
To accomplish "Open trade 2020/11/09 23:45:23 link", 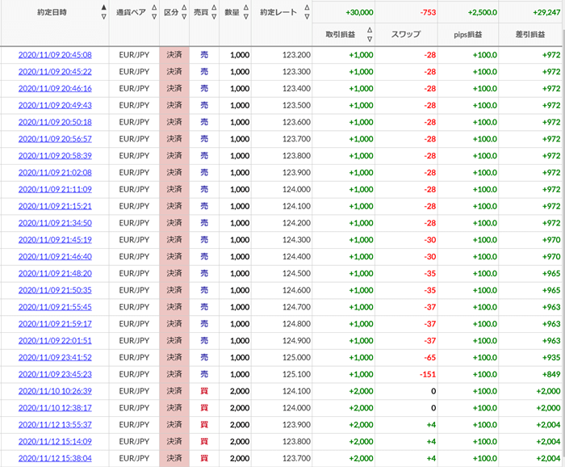I will (55, 374).
